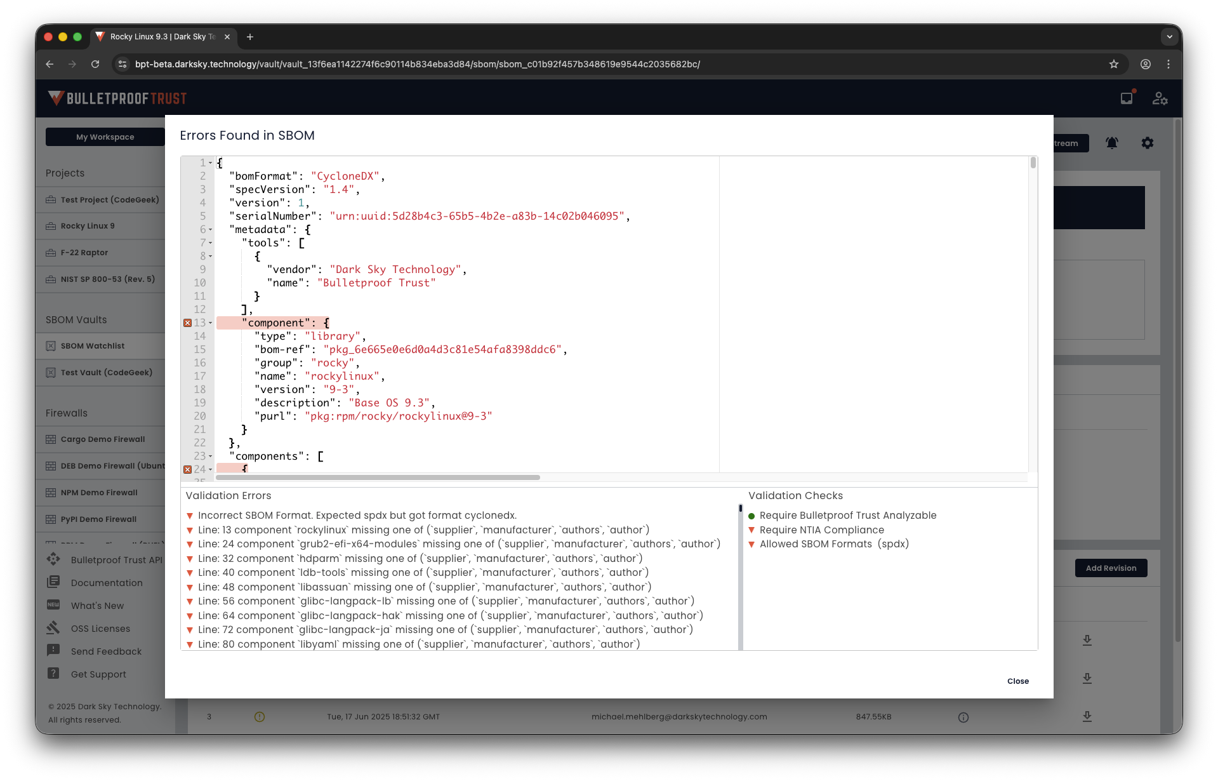The height and width of the screenshot is (781, 1218).
Task: Click the Validation Errors list scrollbar
Action: pyautogui.click(x=740, y=509)
